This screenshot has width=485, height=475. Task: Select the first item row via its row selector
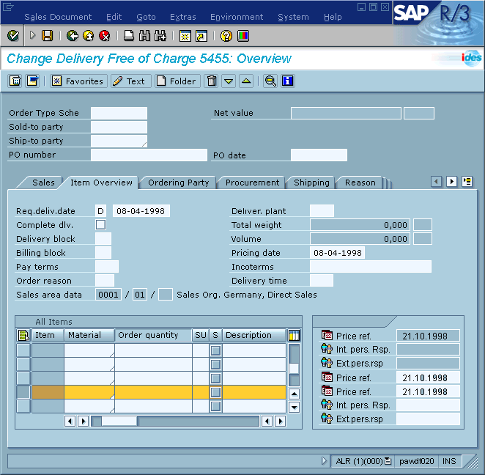coord(23,350)
